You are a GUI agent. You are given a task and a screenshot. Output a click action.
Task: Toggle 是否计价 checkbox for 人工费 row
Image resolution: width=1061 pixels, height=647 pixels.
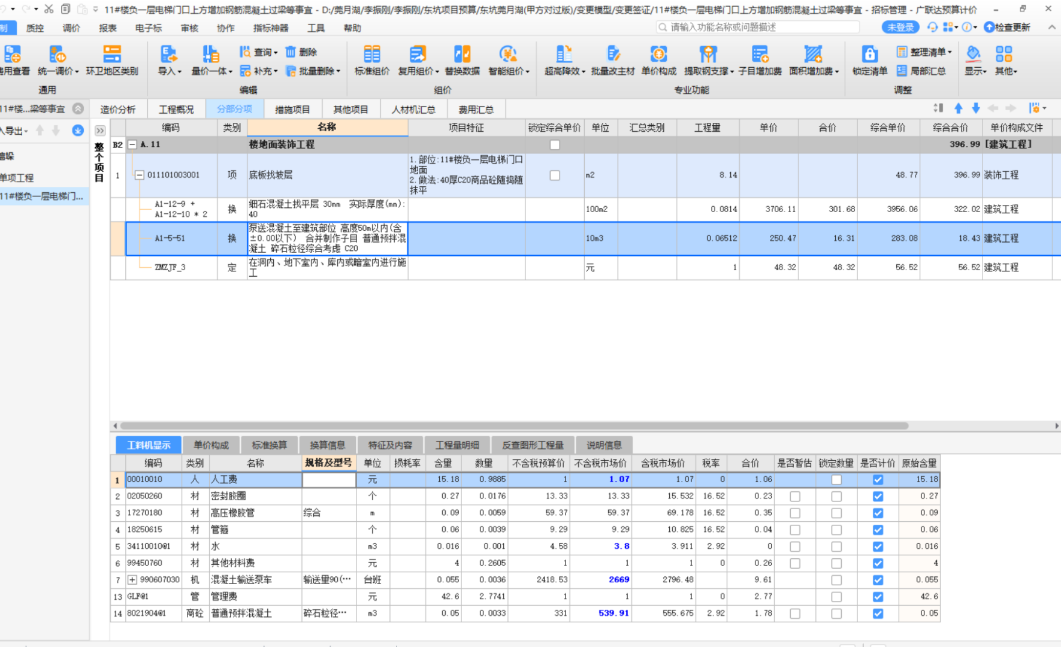point(878,480)
